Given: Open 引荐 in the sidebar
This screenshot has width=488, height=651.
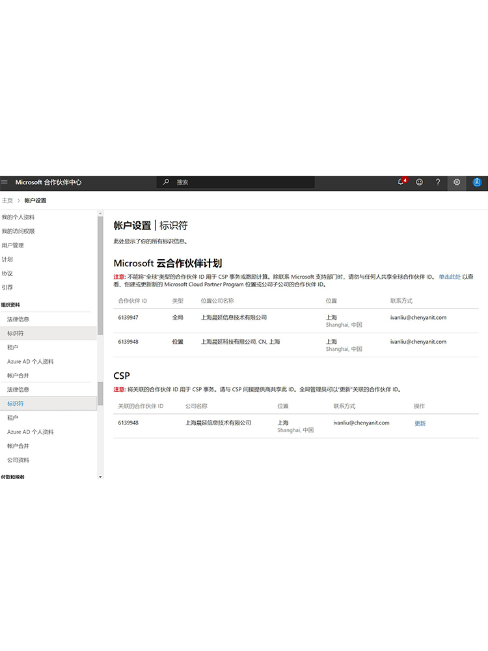Looking at the screenshot, I should pos(7,287).
